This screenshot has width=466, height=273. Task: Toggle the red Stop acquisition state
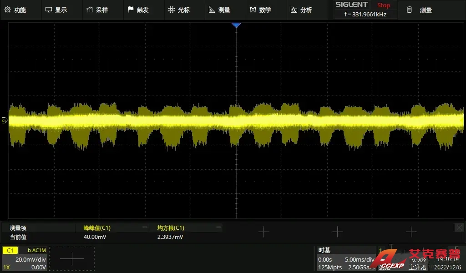tap(383, 5)
